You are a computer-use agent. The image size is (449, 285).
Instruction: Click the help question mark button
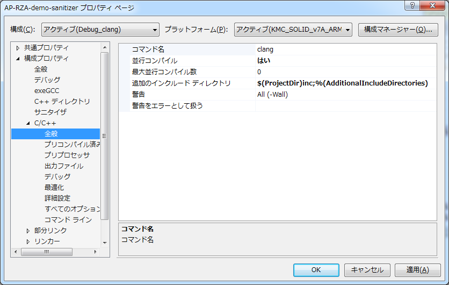[x=411, y=6]
